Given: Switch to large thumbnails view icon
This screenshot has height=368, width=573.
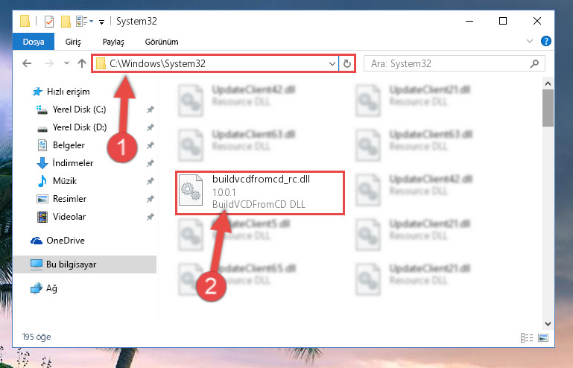Looking at the screenshot, I should click(543, 337).
